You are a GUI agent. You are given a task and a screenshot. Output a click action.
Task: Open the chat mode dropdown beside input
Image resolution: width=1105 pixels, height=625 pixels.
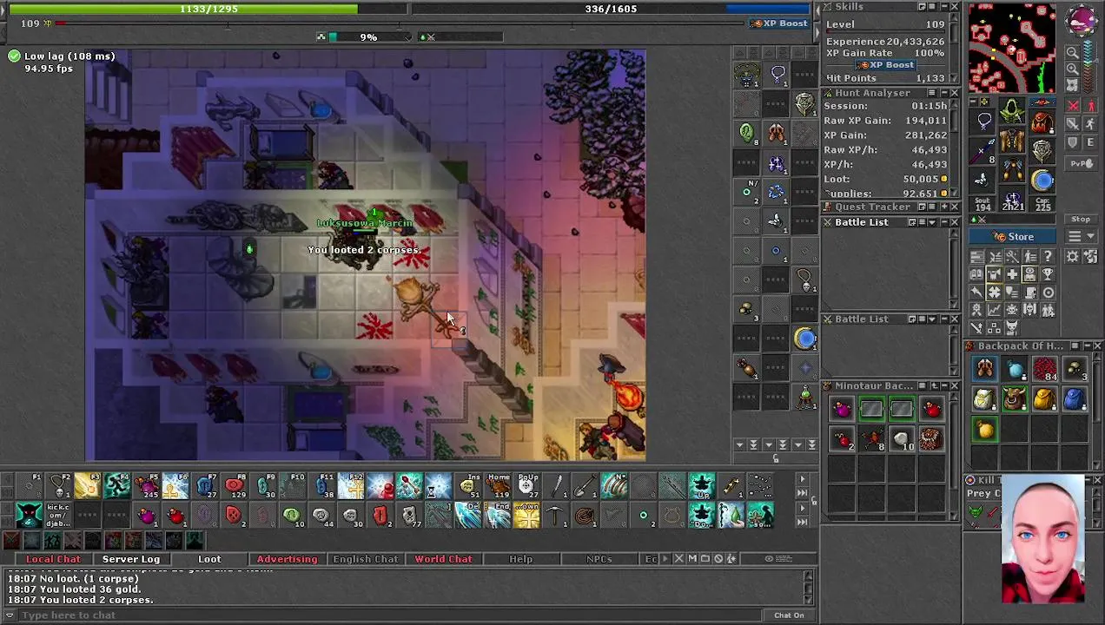[x=10, y=615]
